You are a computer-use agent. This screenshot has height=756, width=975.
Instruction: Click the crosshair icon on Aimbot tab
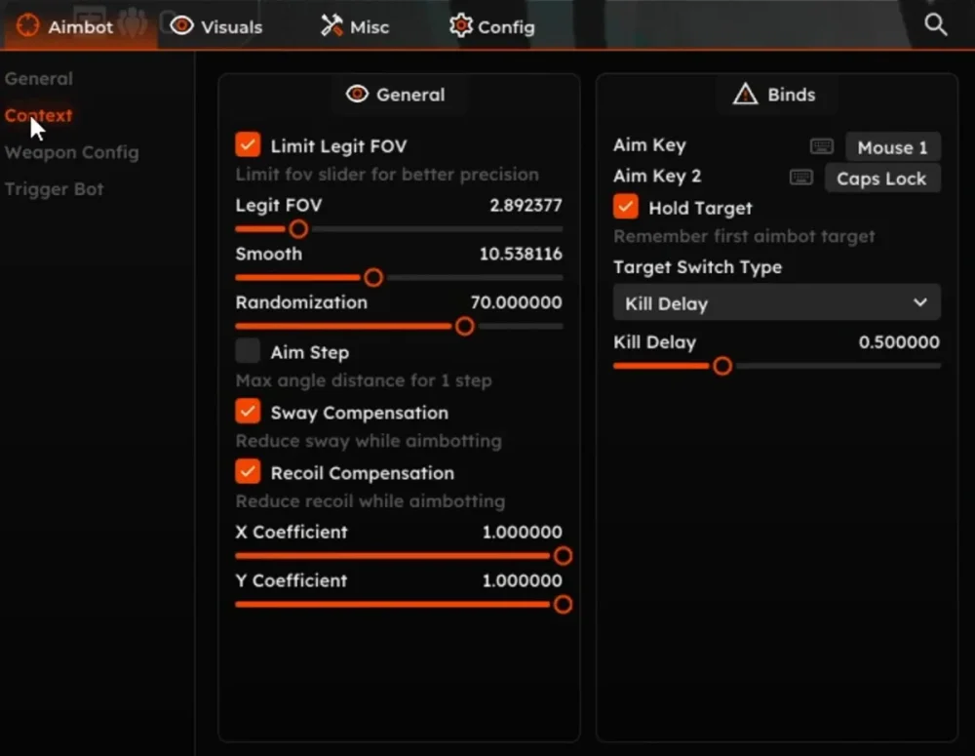pos(28,26)
